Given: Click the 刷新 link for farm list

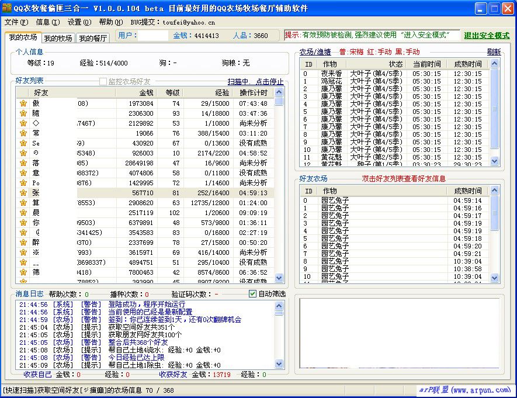Looking at the screenshot, I should 494,52.
